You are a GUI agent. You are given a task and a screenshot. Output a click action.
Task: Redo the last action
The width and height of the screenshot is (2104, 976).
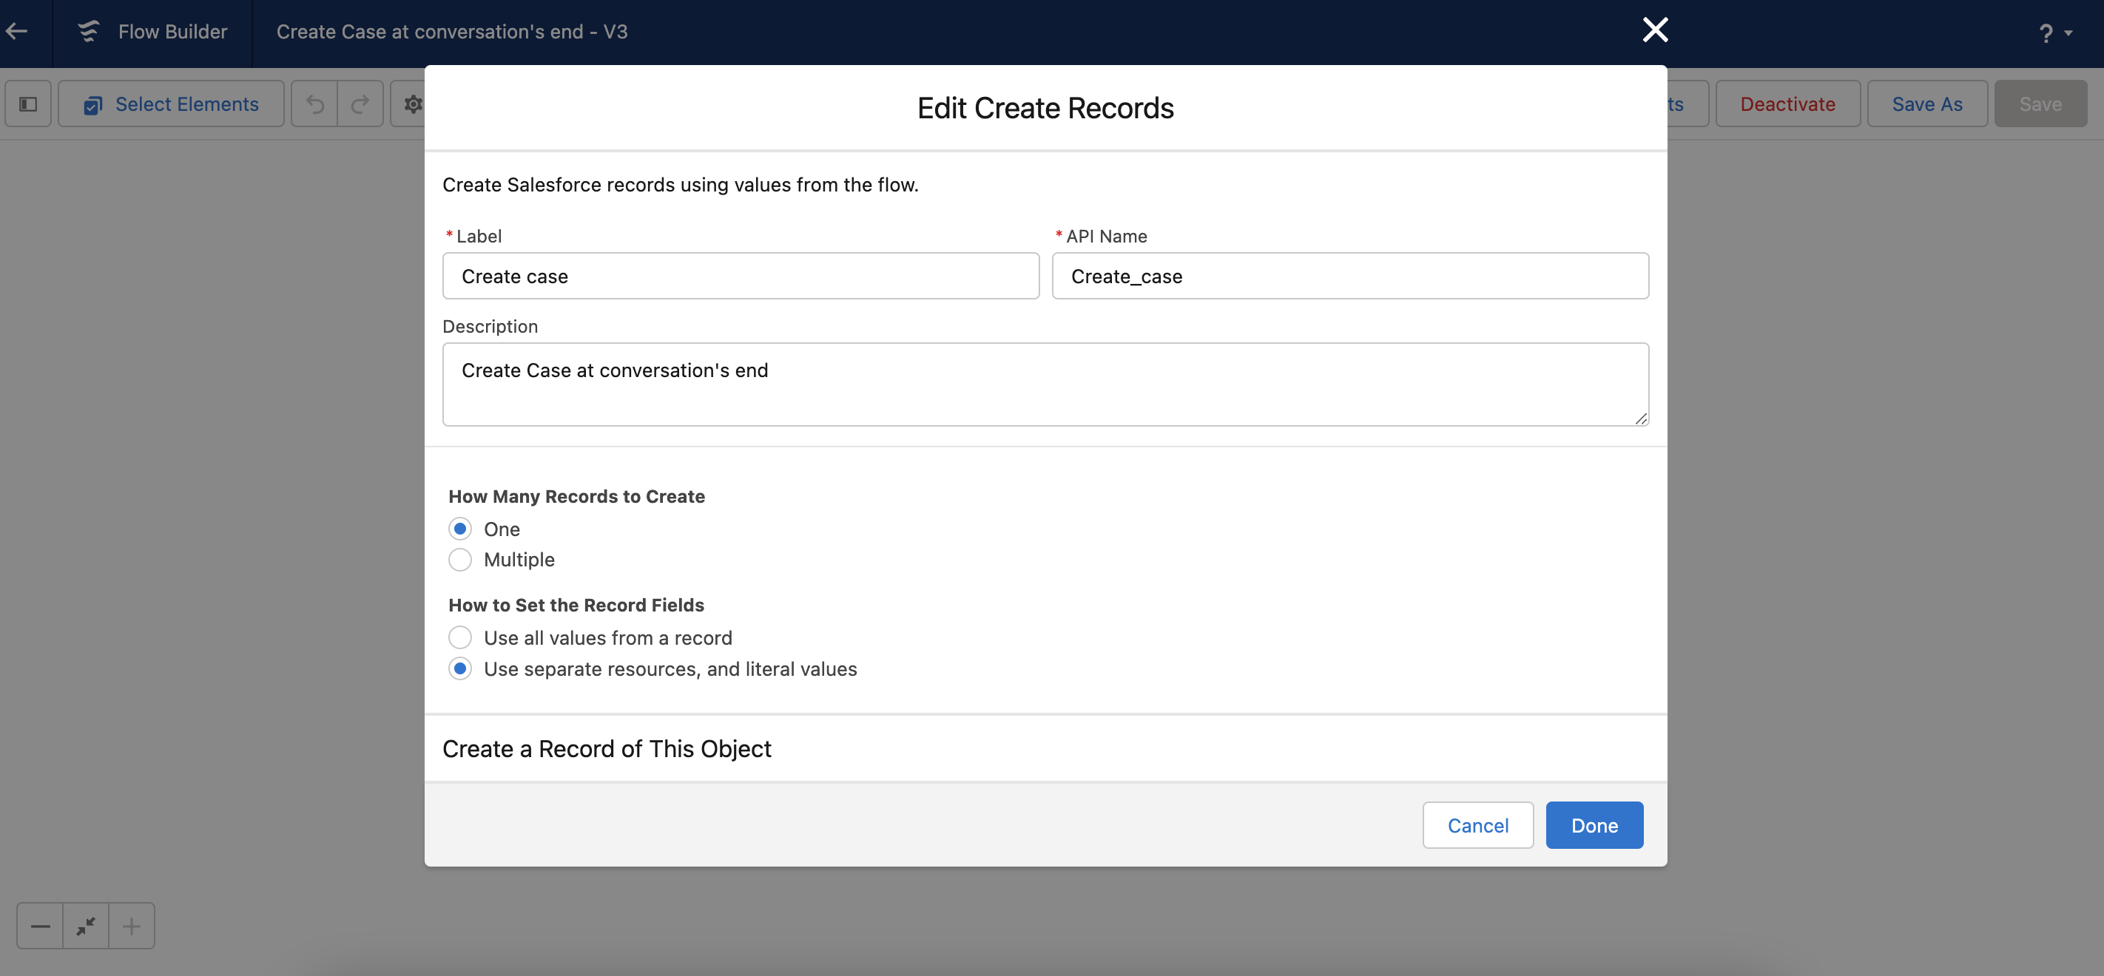point(360,104)
